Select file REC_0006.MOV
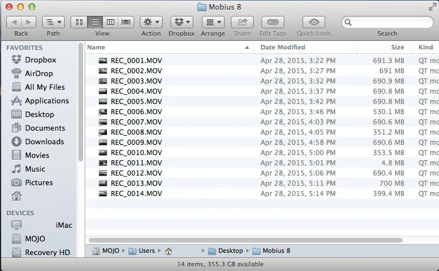 (136, 112)
